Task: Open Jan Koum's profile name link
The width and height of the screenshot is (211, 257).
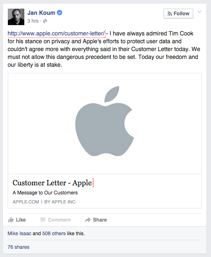Action: click(41, 13)
